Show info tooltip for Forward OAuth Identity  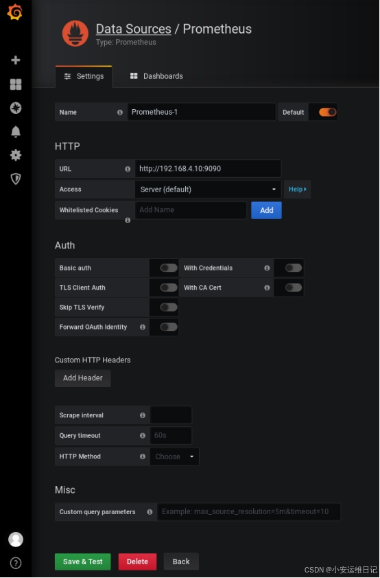143,327
